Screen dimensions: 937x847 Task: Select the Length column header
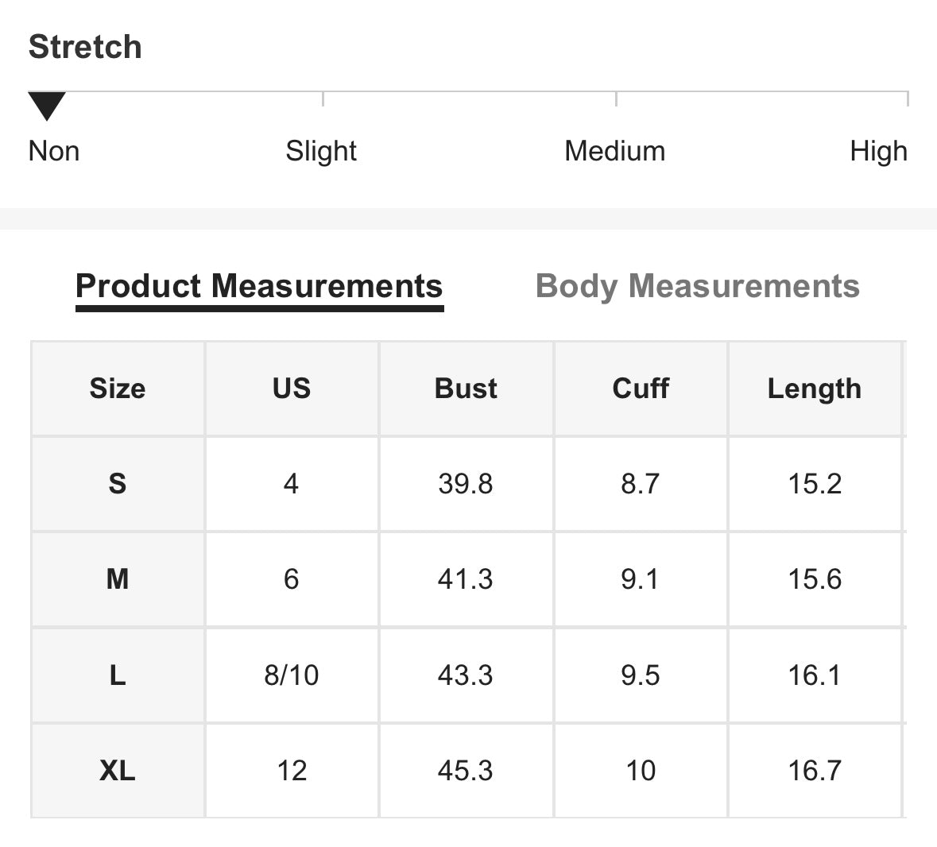(x=815, y=389)
